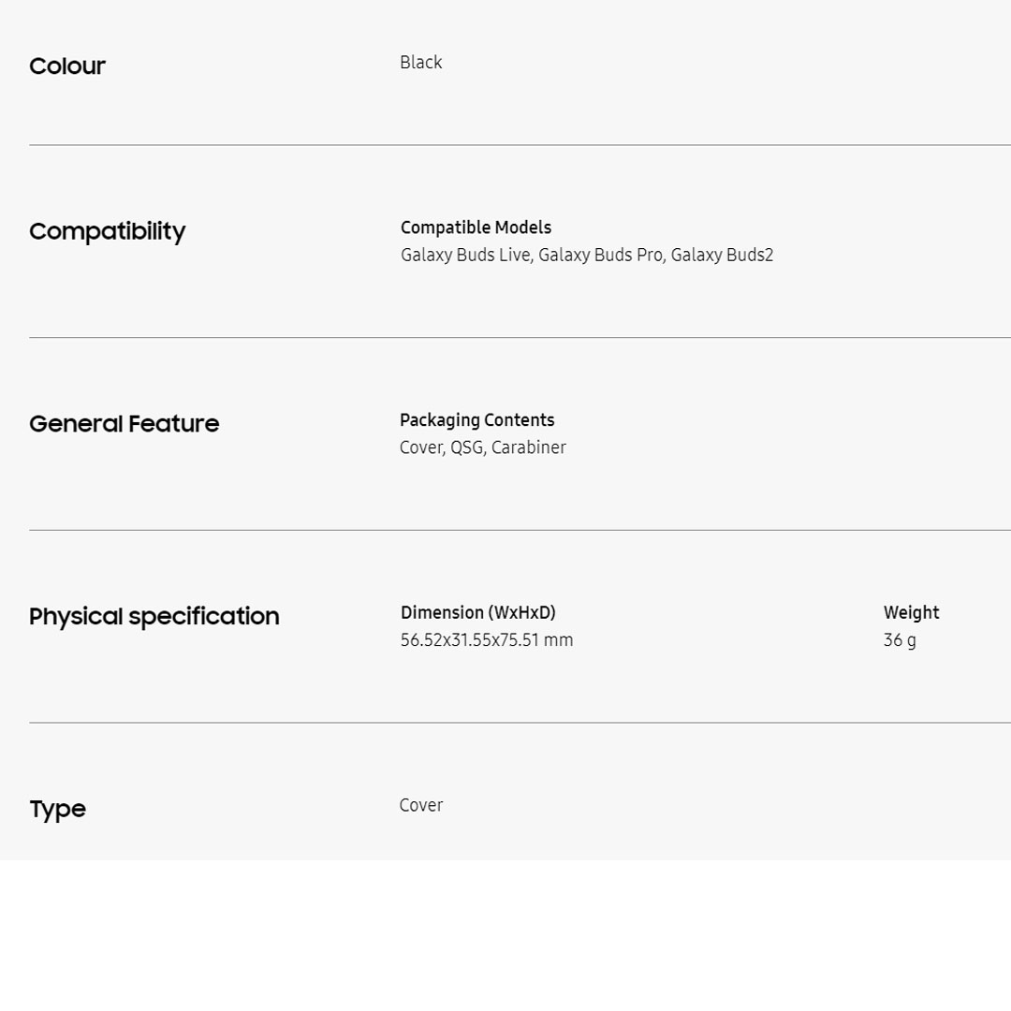The image size is (1011, 1011).
Task: Click the Physical specification heading
Action: [x=154, y=617]
